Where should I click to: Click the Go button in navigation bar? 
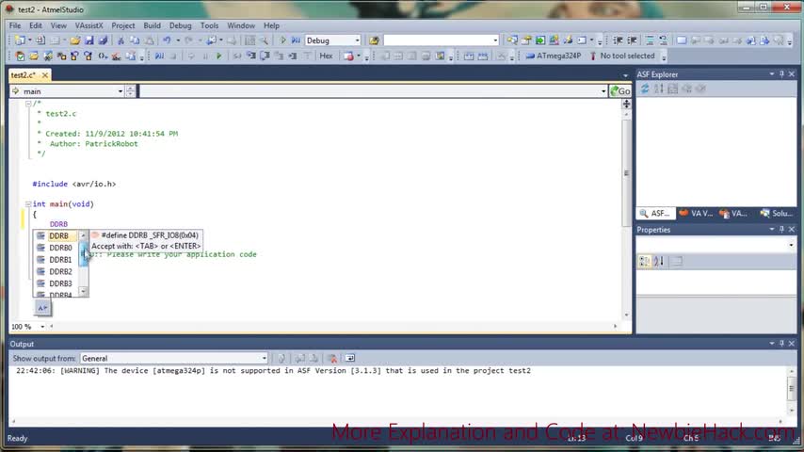pos(620,91)
